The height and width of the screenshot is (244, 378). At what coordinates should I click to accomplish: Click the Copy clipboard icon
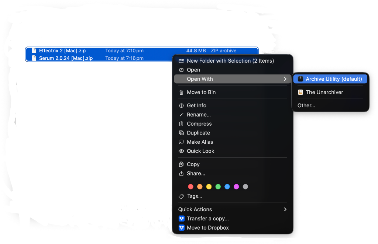pos(181,164)
